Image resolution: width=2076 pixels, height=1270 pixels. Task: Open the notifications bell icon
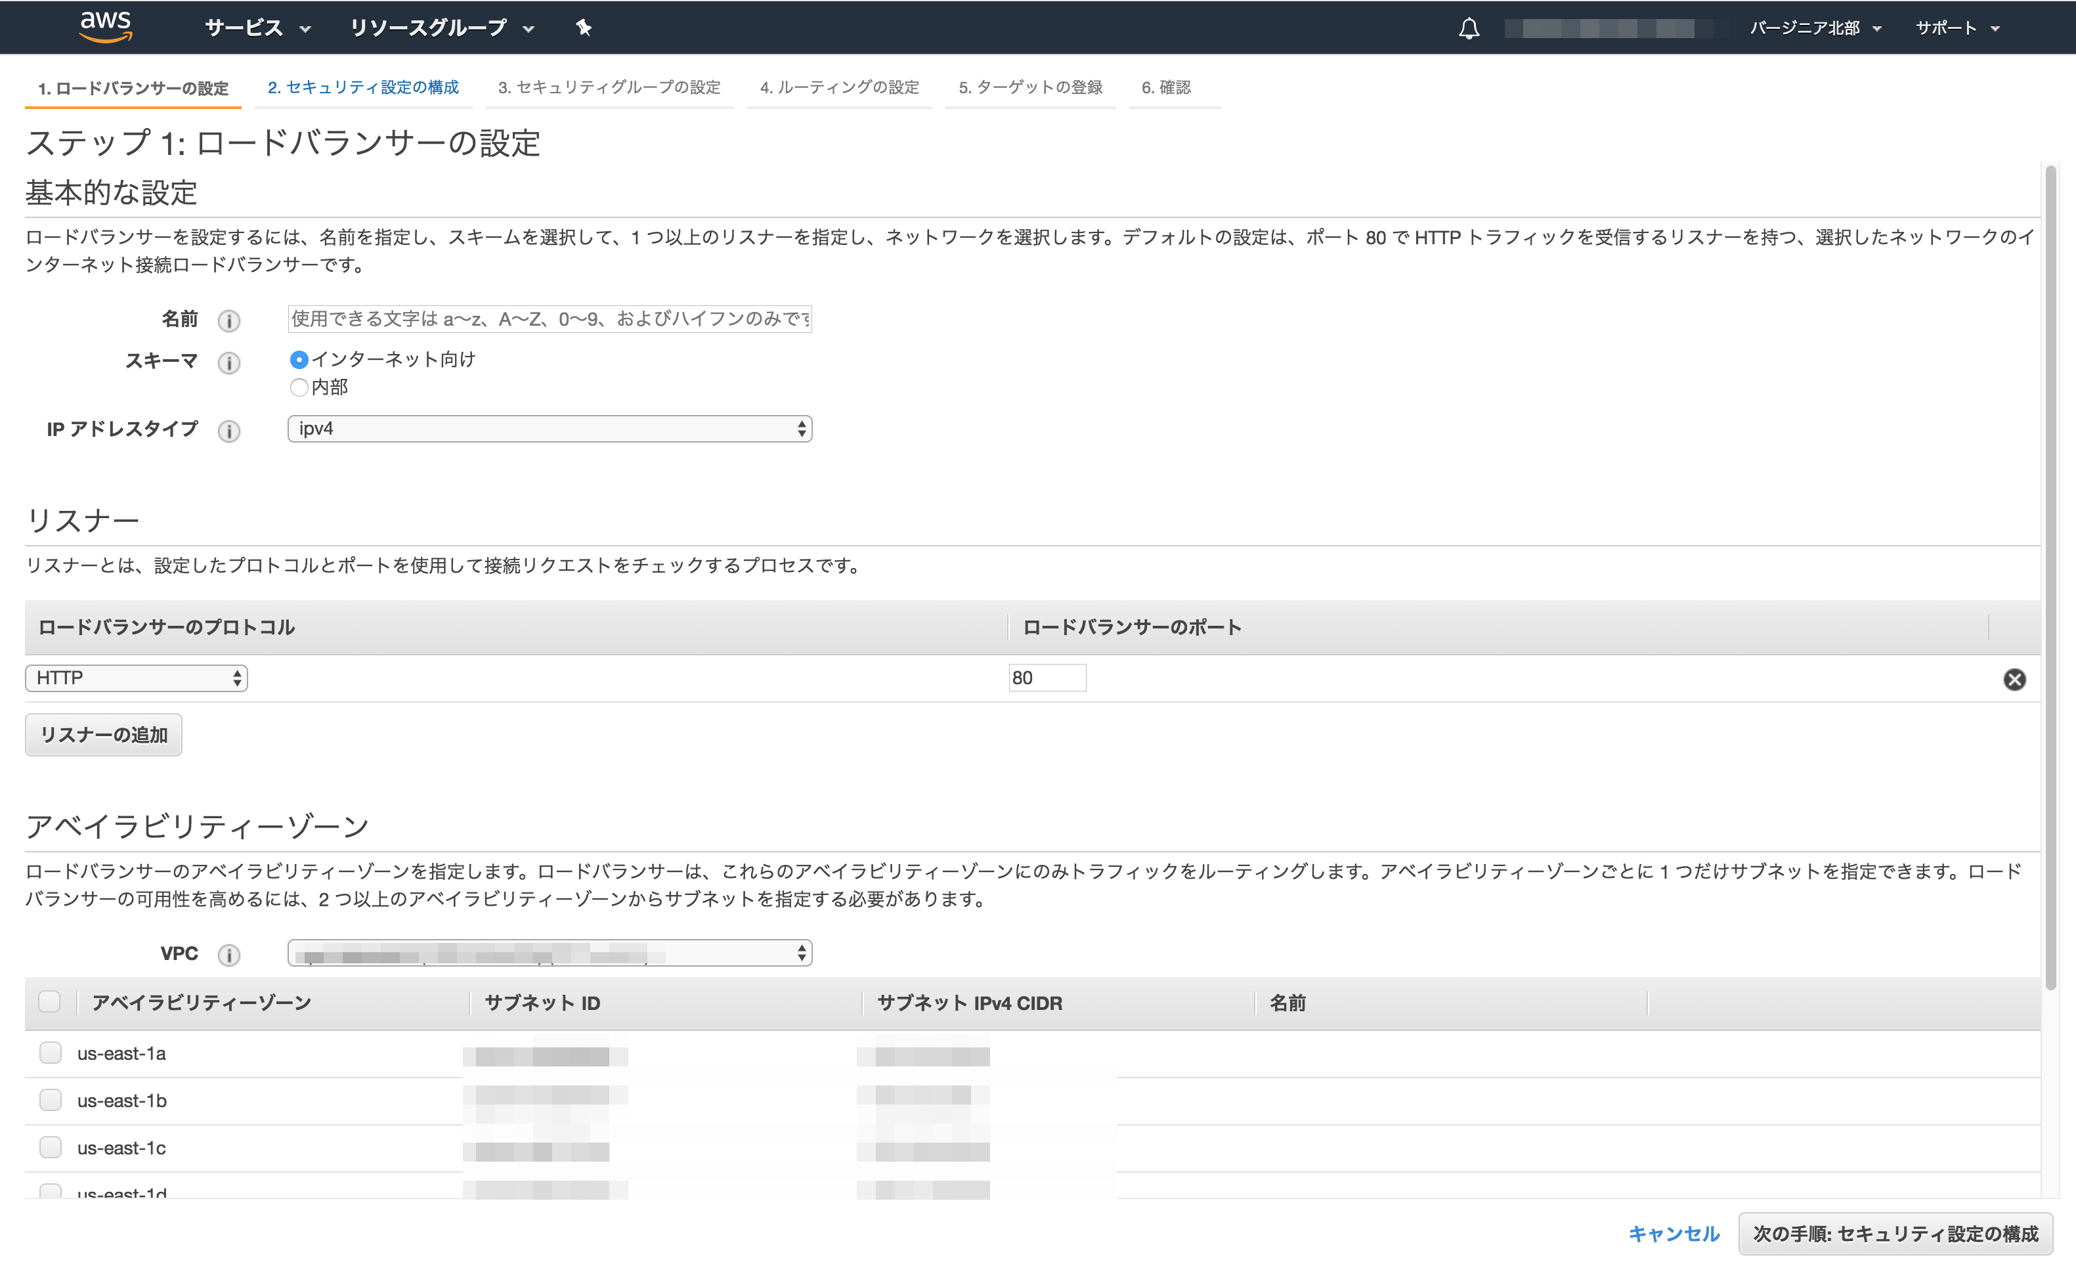point(1469,29)
